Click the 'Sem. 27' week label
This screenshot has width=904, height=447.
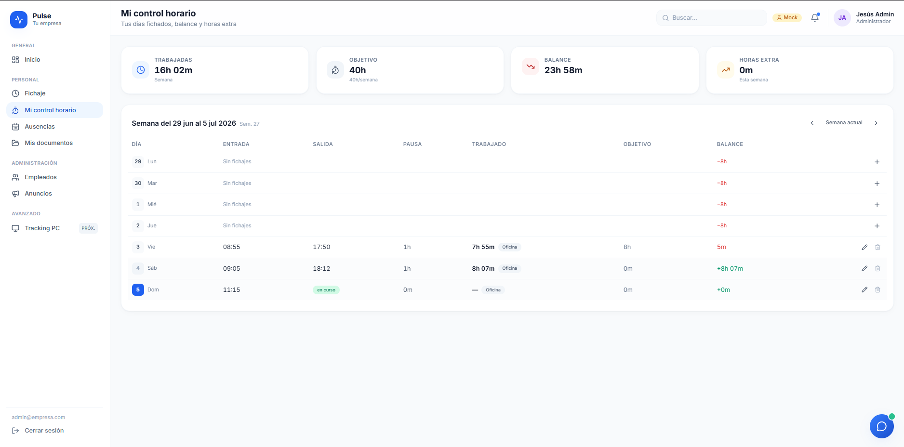pos(250,124)
